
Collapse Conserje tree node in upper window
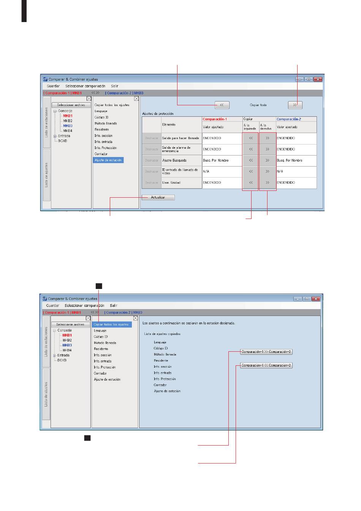point(55,111)
